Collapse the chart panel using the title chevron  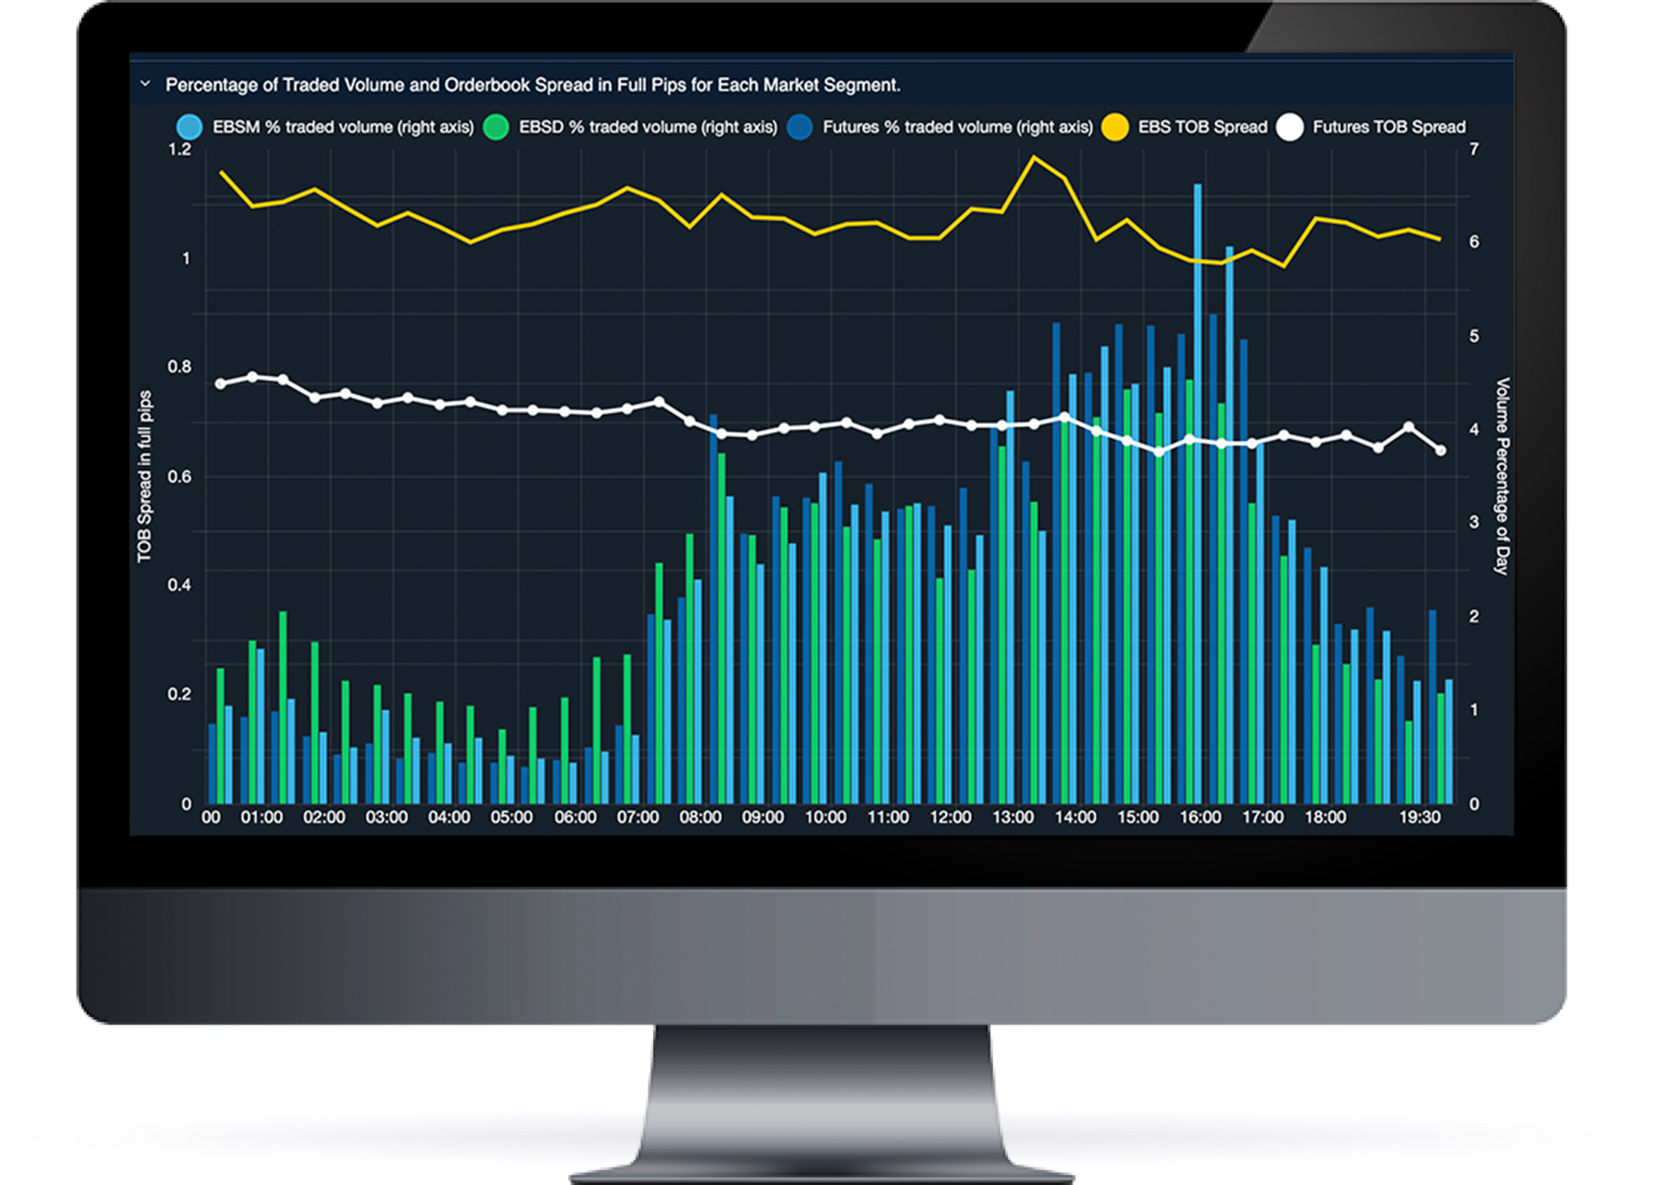coord(145,85)
